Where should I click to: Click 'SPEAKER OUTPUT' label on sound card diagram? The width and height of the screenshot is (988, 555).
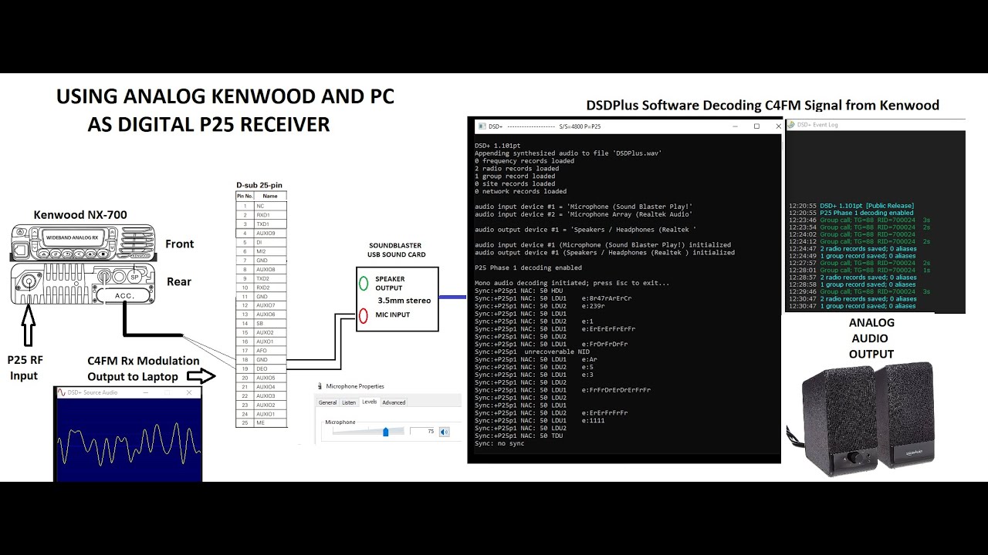(x=390, y=284)
